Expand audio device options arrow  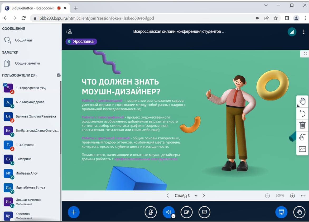click(x=173, y=216)
